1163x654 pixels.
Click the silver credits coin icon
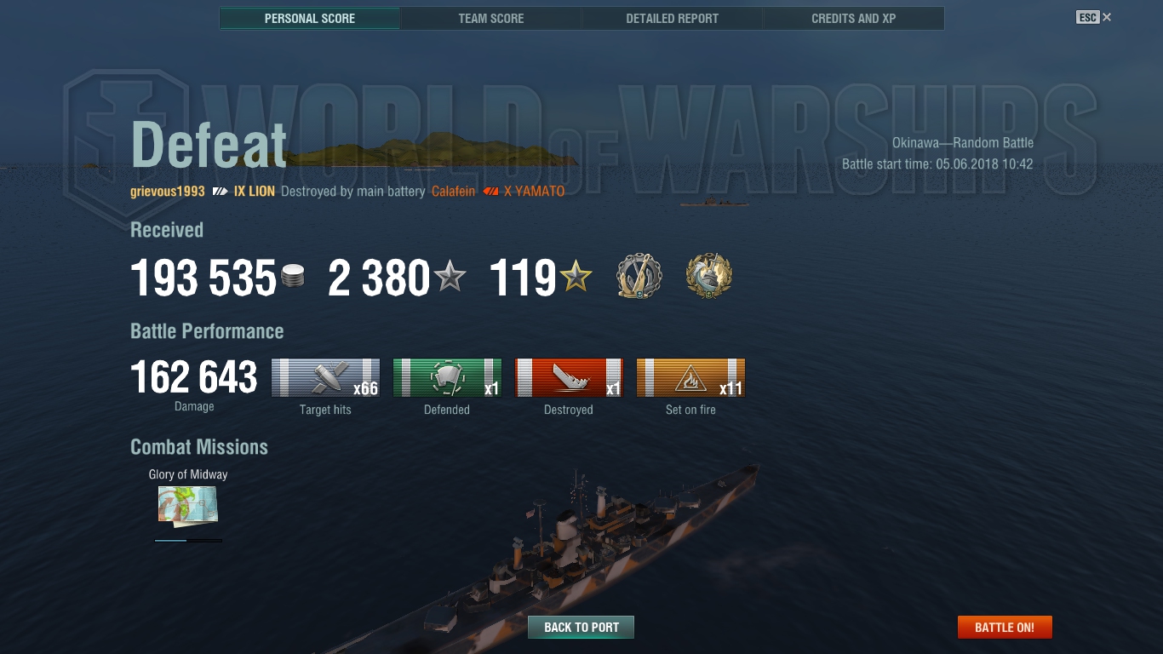point(292,277)
